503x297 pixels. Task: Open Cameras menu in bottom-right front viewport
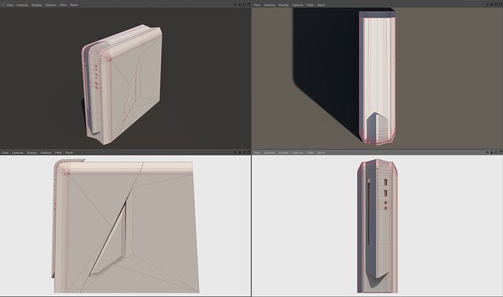pyautogui.click(x=270, y=153)
